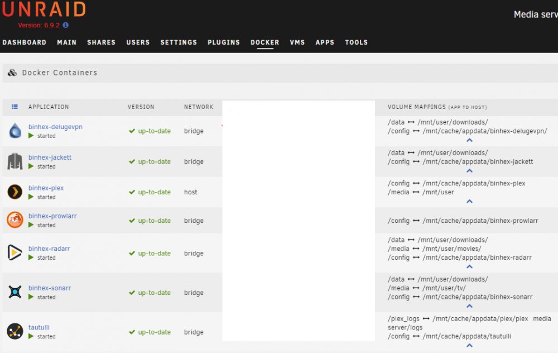
Task: Open the Apps tab
Action: tap(325, 42)
